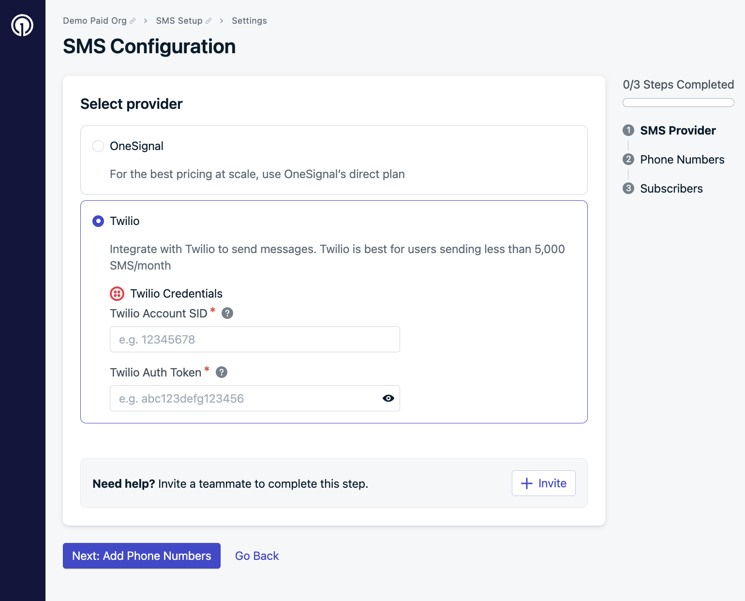The height and width of the screenshot is (601, 745).
Task: Select the Twilio provider radio button
Action: [x=98, y=221]
